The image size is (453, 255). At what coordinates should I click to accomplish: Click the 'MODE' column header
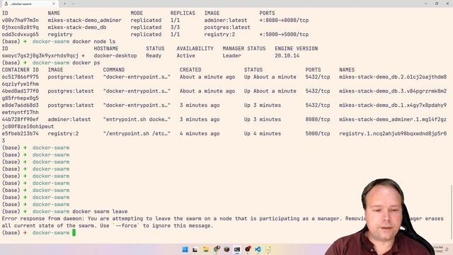pyautogui.click(x=137, y=13)
